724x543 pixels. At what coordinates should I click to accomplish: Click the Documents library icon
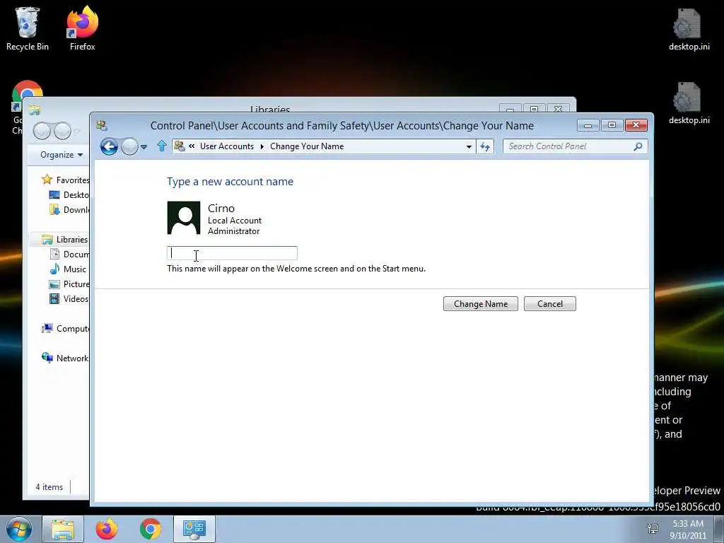point(54,254)
